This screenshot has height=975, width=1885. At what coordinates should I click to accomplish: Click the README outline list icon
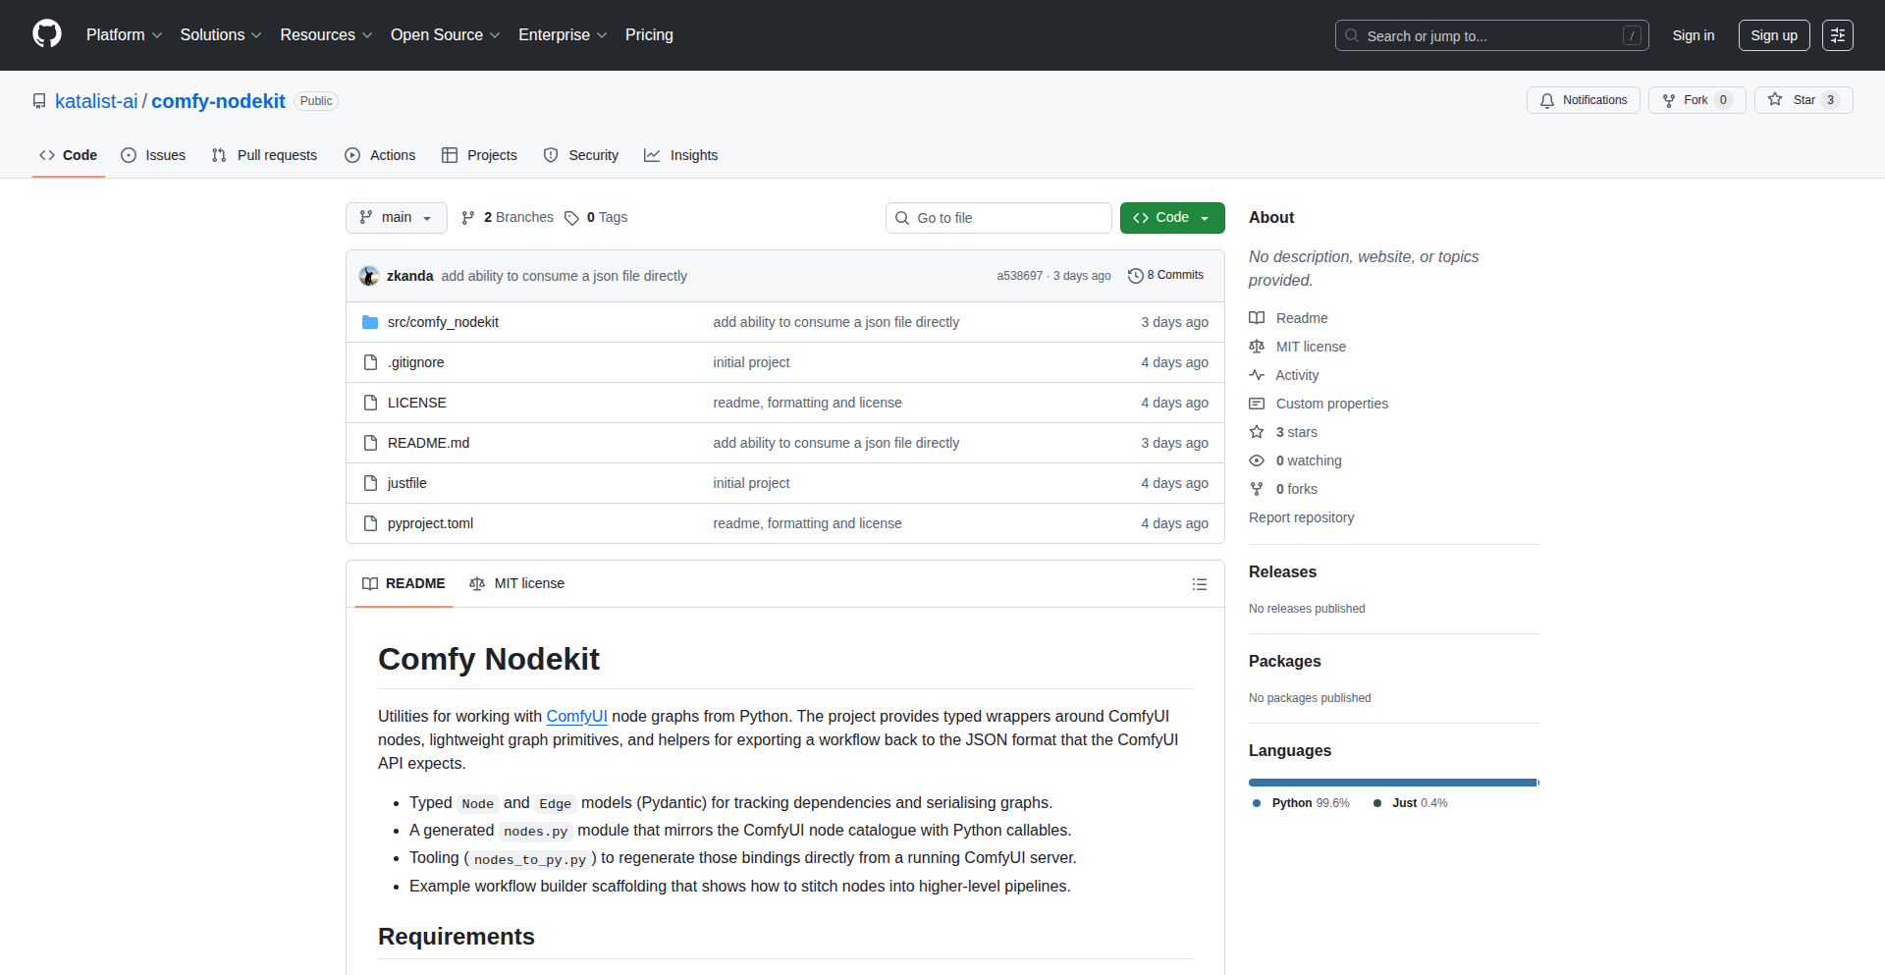click(1199, 583)
